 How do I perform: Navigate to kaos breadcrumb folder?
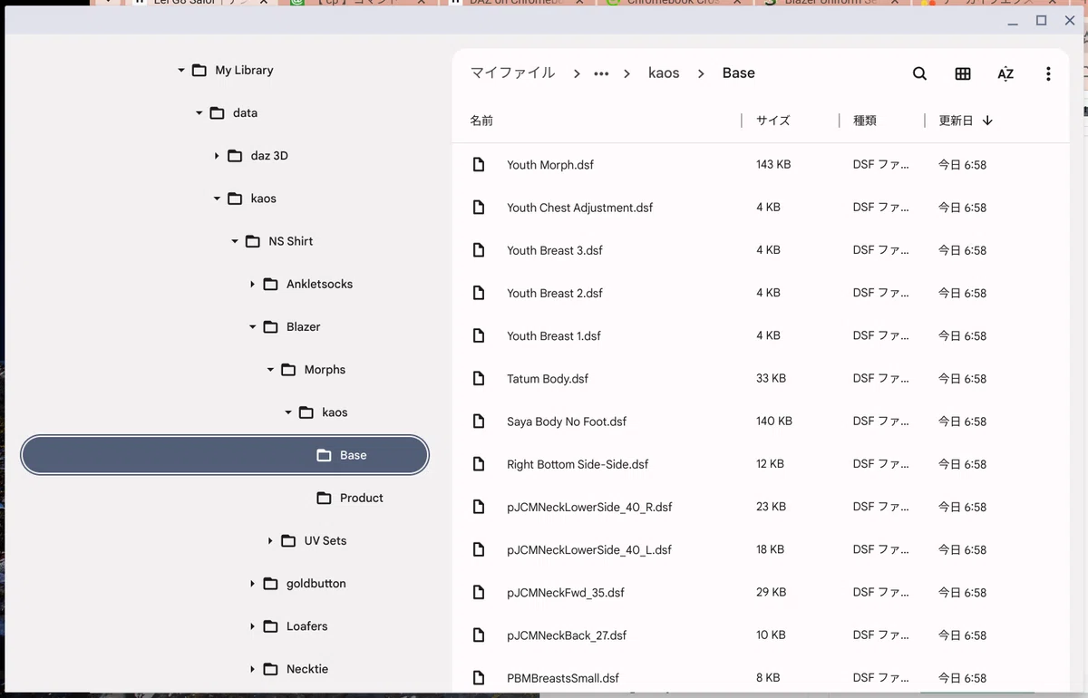pyautogui.click(x=664, y=73)
